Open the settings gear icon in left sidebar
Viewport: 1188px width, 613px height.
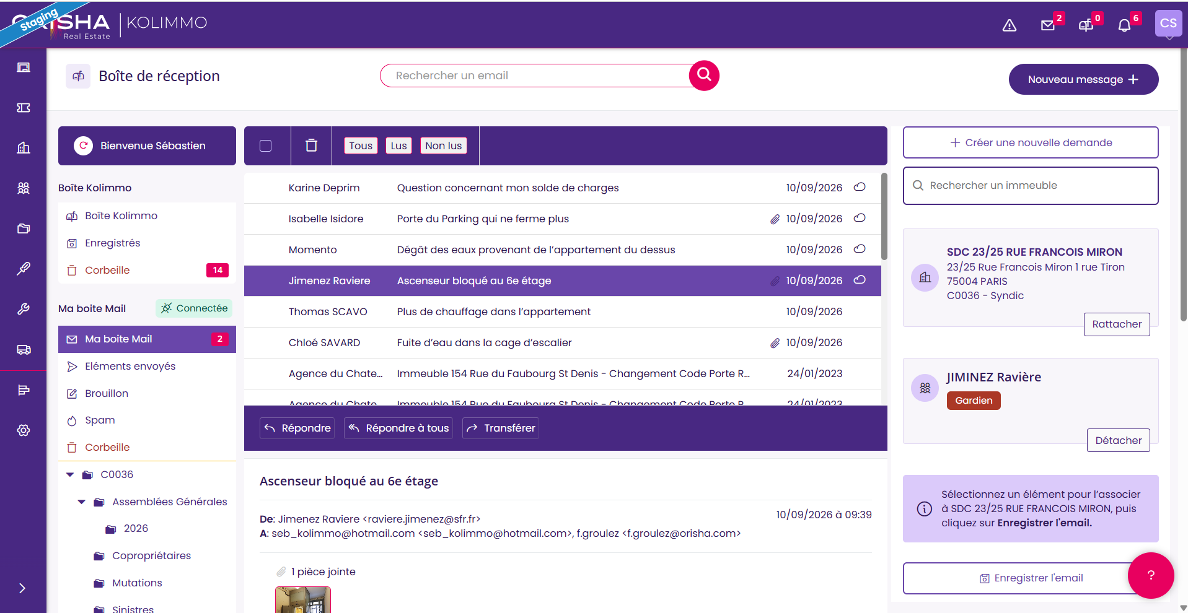[24, 430]
